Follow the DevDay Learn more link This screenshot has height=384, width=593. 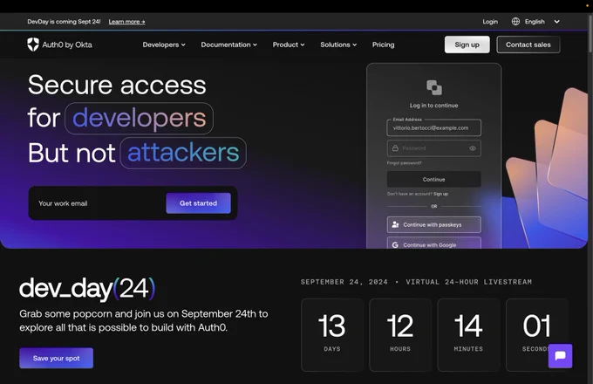(x=126, y=22)
